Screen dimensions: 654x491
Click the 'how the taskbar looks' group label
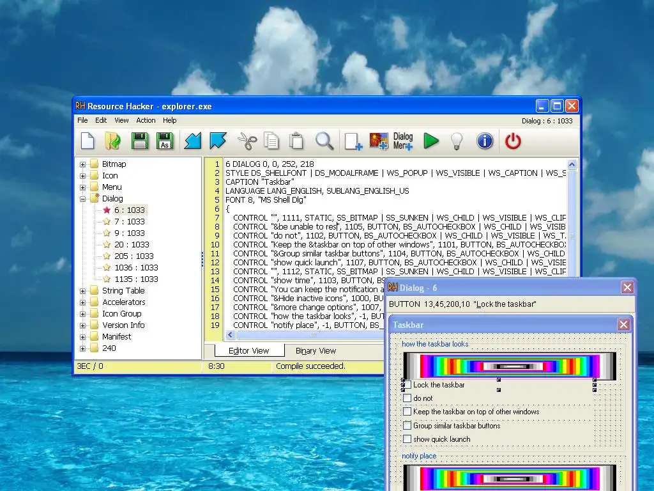pos(435,344)
